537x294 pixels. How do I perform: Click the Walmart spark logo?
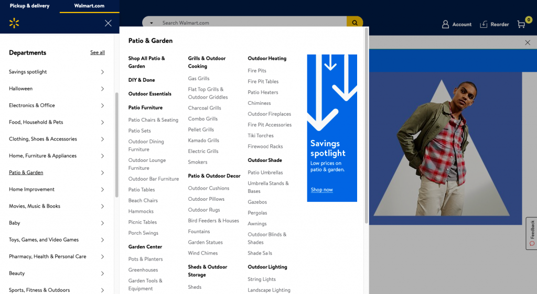[x=14, y=23]
